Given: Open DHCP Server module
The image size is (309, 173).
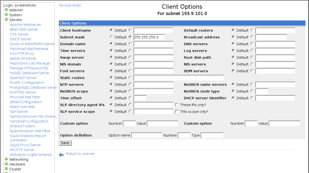Looking at the screenshot, I should pos(21,39).
